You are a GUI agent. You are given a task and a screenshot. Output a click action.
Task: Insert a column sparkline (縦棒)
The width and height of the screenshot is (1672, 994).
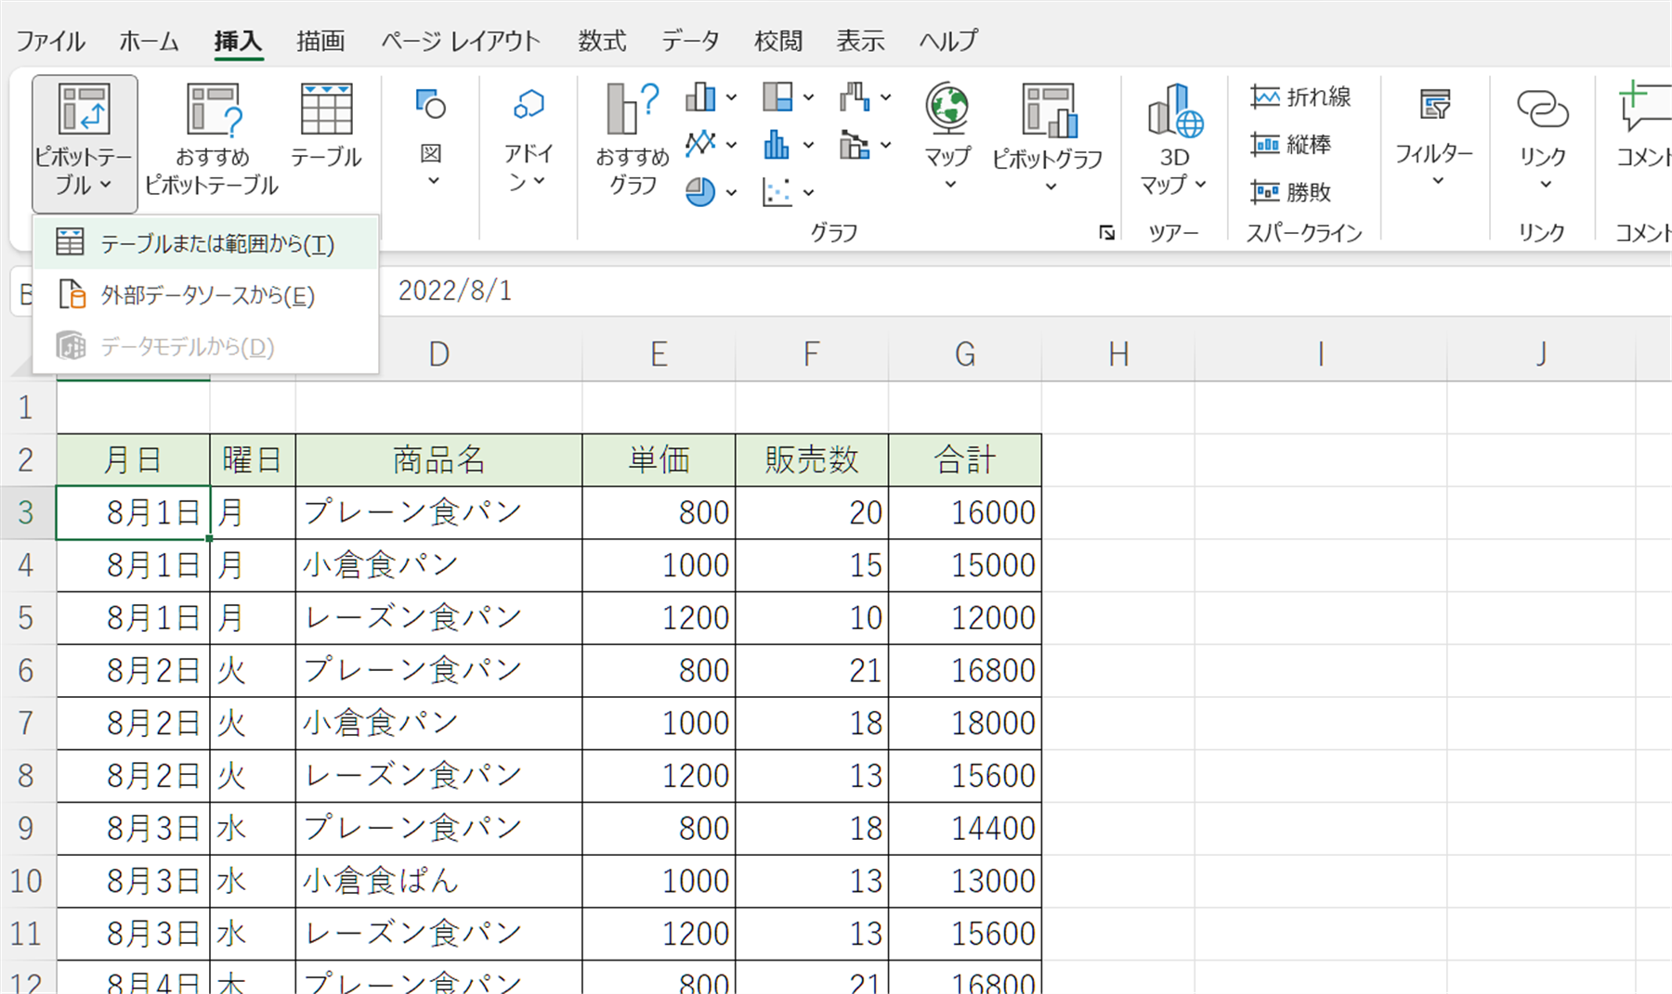point(1291,145)
